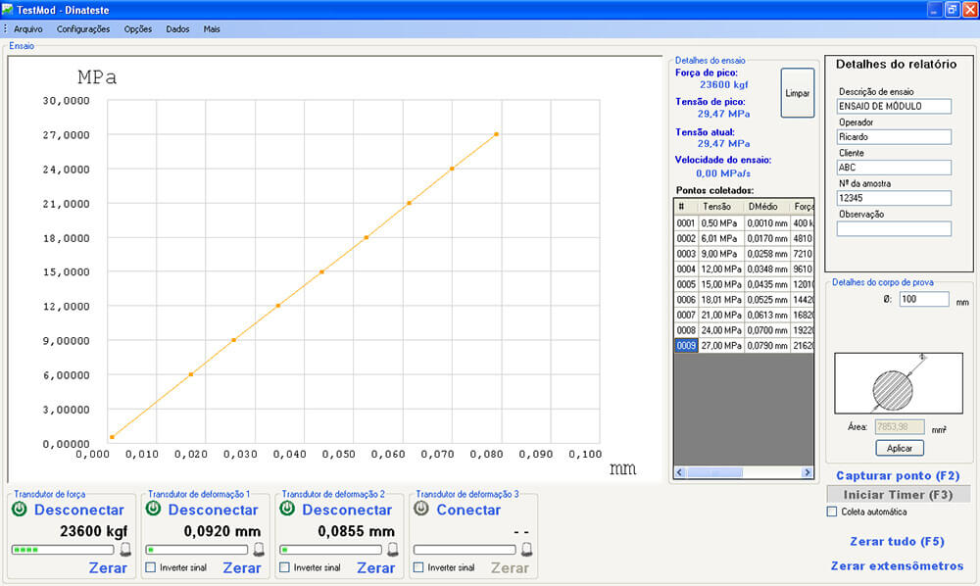Click Zerar under the 0,0920 mm reading
Viewport: 980px width, 586px height.
[242, 568]
